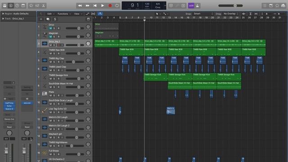This screenshot has width=288, height=162.
Task: Click the Show Flex icon
Action: (x=93, y=14)
